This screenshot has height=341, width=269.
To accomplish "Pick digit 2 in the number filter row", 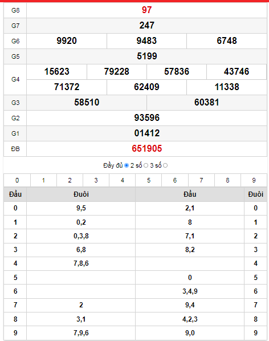I will [x=70, y=180].
